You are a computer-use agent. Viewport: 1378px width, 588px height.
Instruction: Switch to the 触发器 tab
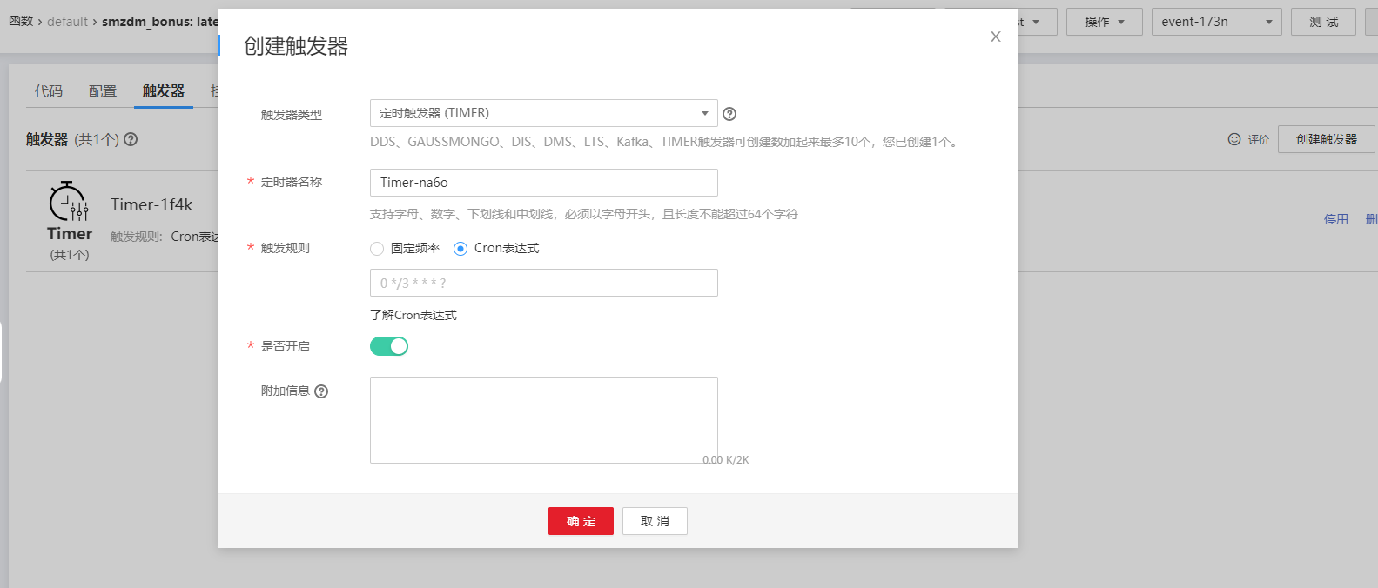click(x=164, y=90)
